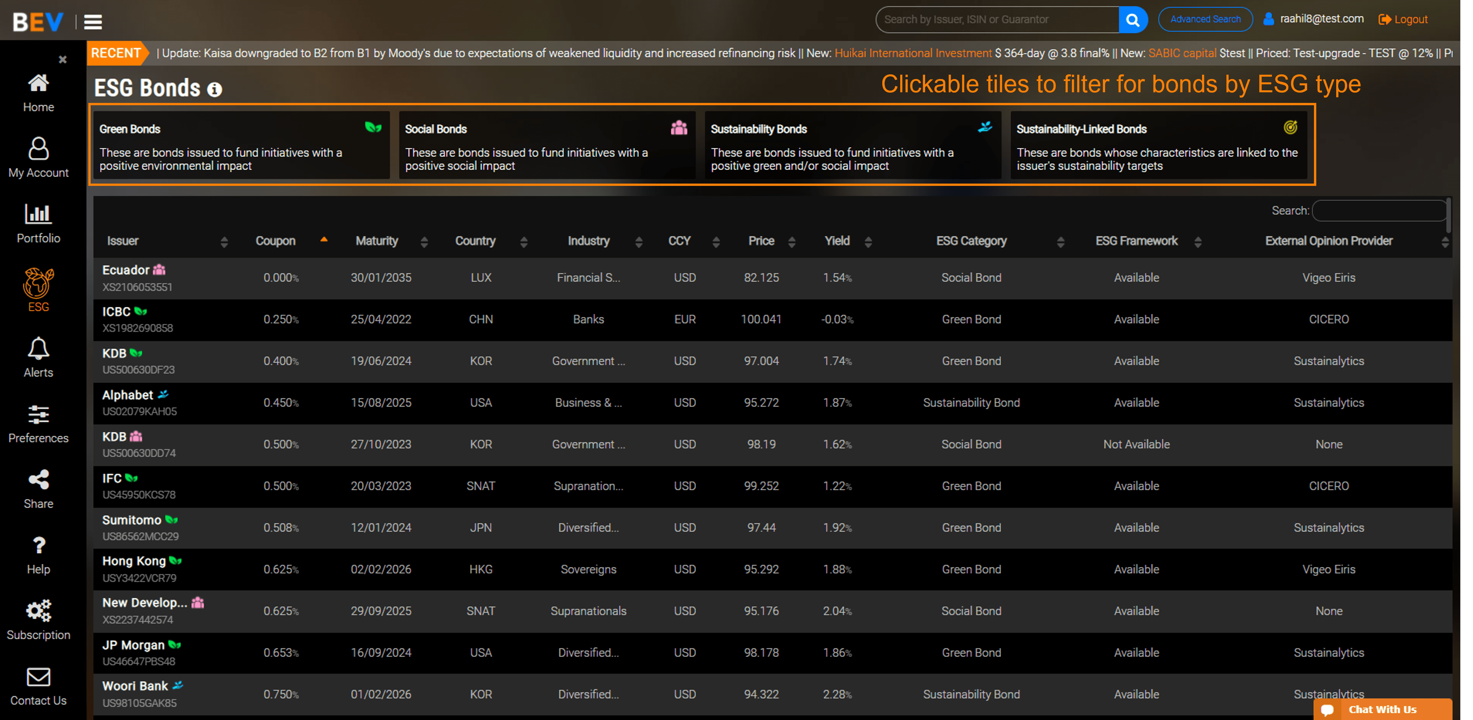Select ISIN US500630DF23 under KDB
Screen dimensions: 1473x720
(138, 370)
